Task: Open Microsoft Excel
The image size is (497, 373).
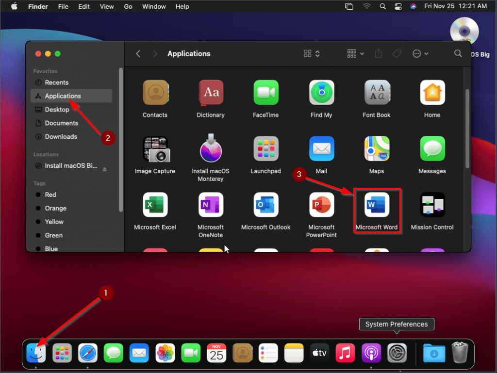Action: click(155, 205)
